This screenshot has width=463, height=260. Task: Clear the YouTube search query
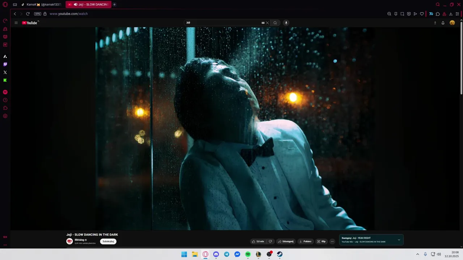[x=268, y=23]
